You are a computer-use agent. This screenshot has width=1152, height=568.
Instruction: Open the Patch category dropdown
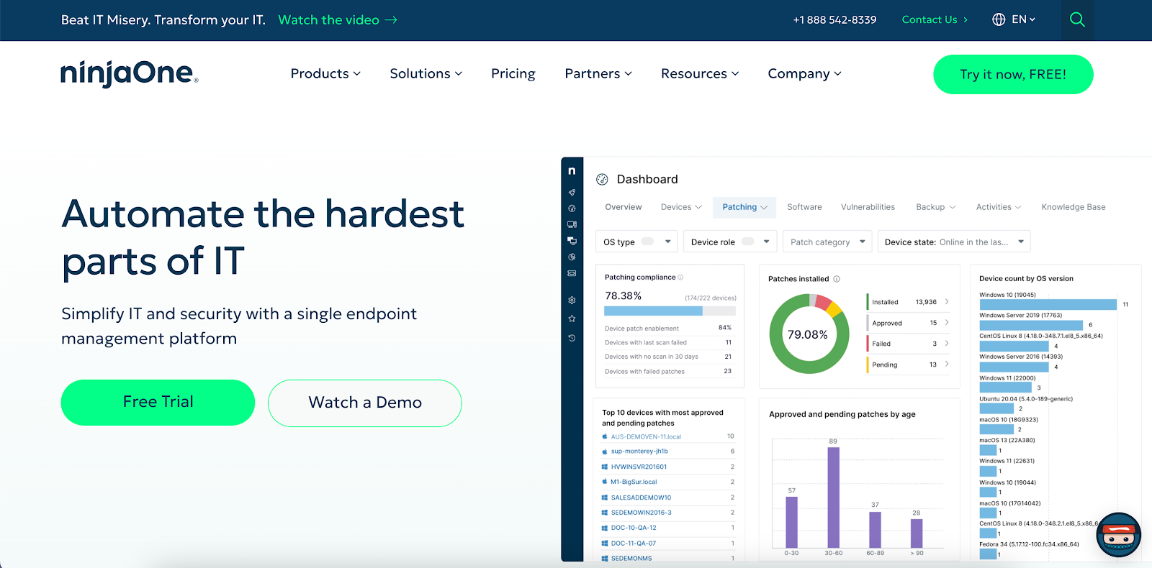tap(827, 242)
